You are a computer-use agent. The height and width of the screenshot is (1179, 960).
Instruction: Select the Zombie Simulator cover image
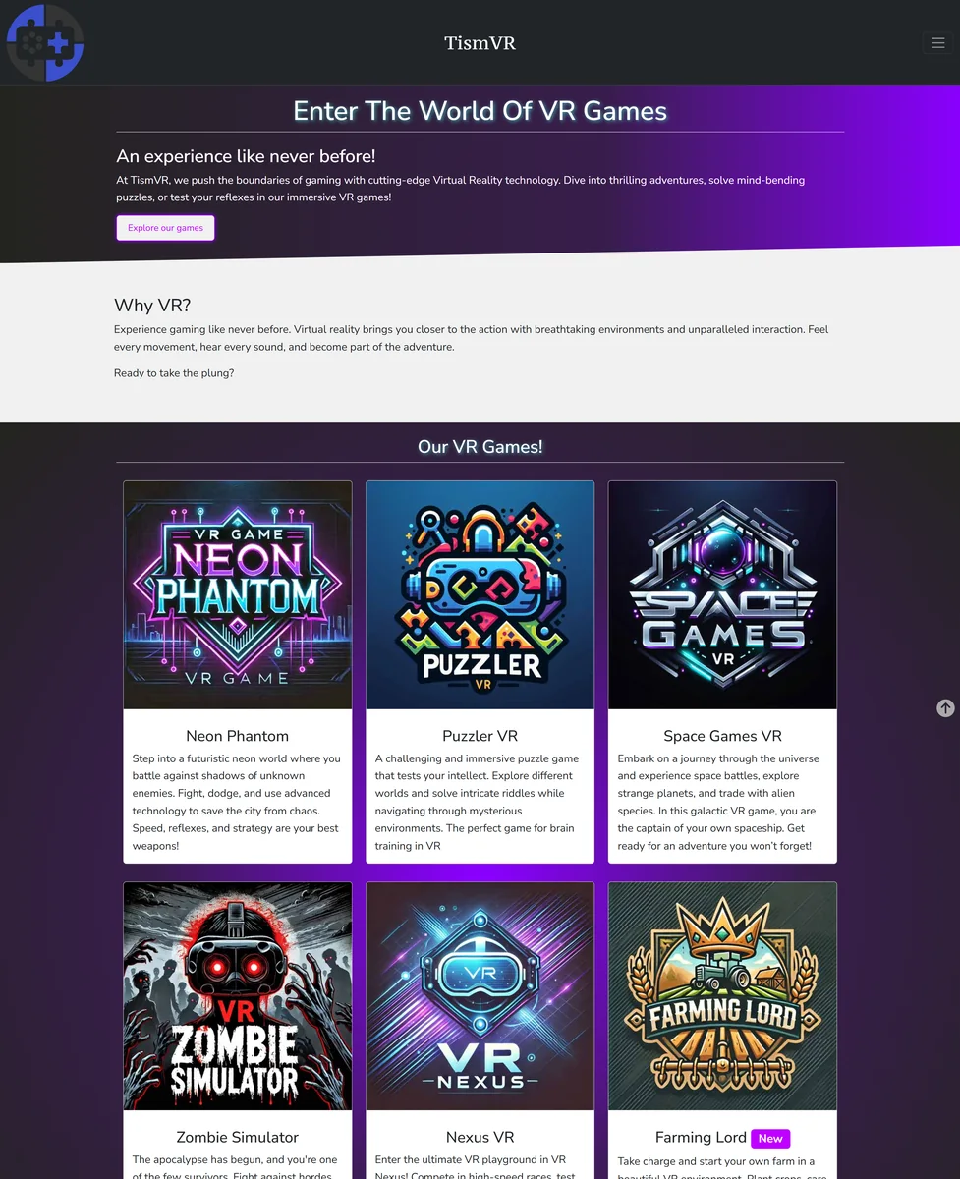click(238, 996)
